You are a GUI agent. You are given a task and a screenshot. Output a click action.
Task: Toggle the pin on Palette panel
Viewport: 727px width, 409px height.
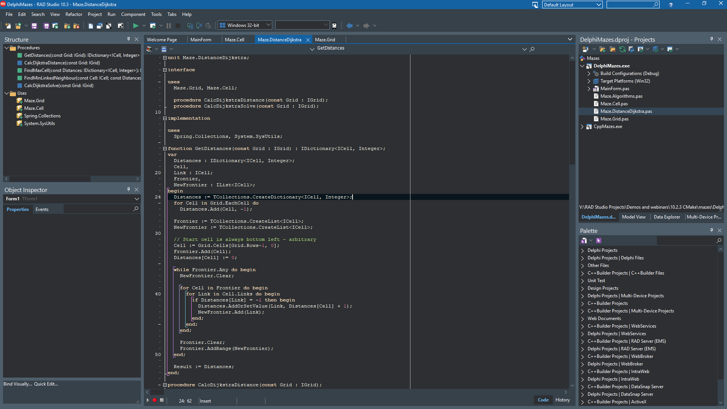tap(711, 231)
